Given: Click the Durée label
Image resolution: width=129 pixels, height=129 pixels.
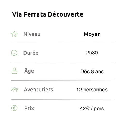Looking at the screenshot, I should 31,53.
